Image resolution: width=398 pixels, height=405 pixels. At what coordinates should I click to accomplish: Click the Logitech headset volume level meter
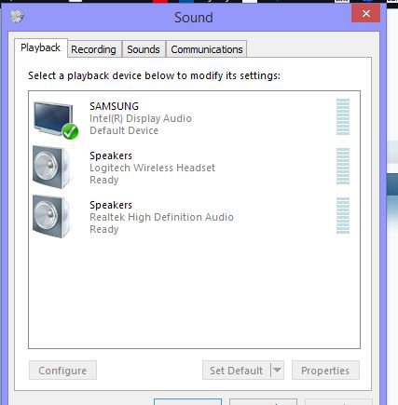click(343, 167)
